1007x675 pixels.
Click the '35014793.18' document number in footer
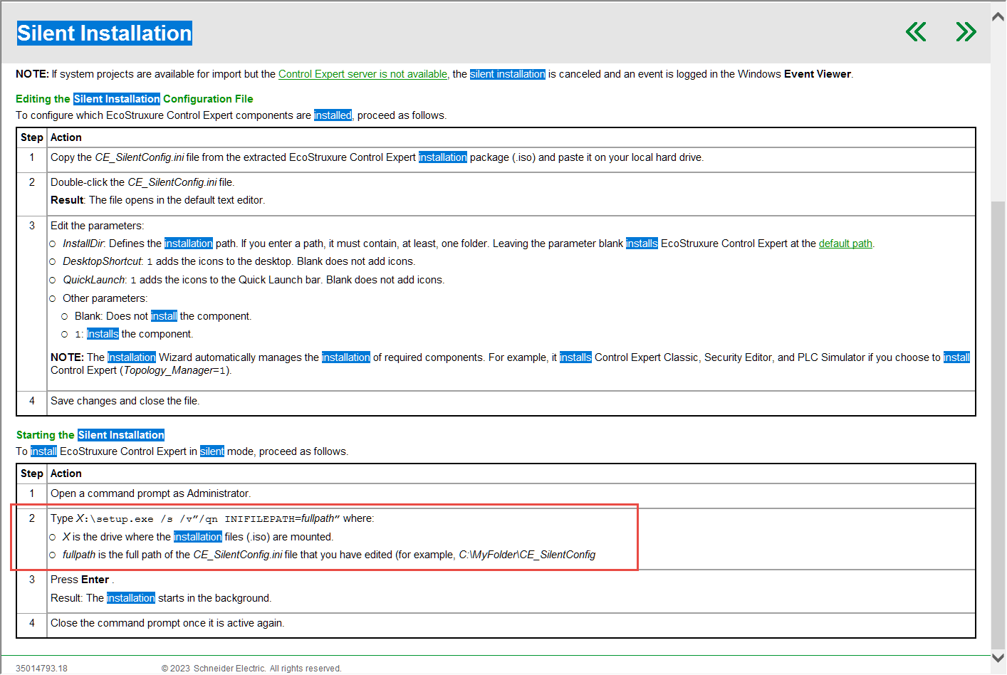point(41,669)
